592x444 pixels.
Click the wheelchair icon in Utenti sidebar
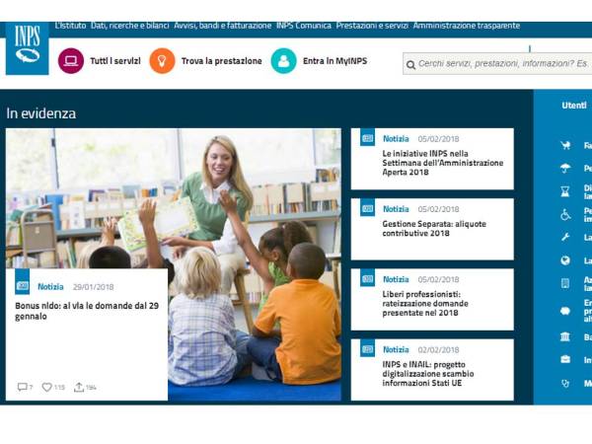(x=565, y=214)
